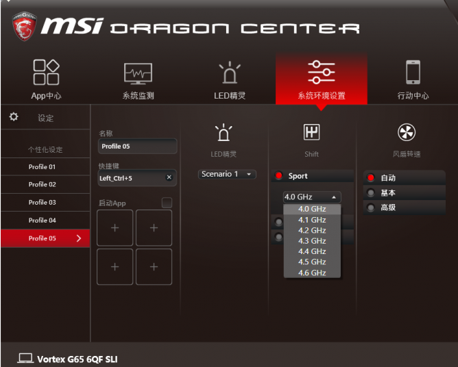Switch to Profile 02
The height and width of the screenshot is (367, 458).
pos(45,184)
